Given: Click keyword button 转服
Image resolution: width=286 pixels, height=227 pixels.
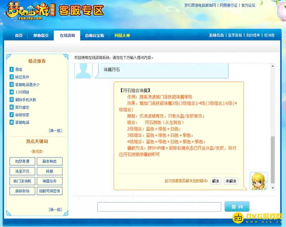Looking at the screenshot, I should point(50,171).
